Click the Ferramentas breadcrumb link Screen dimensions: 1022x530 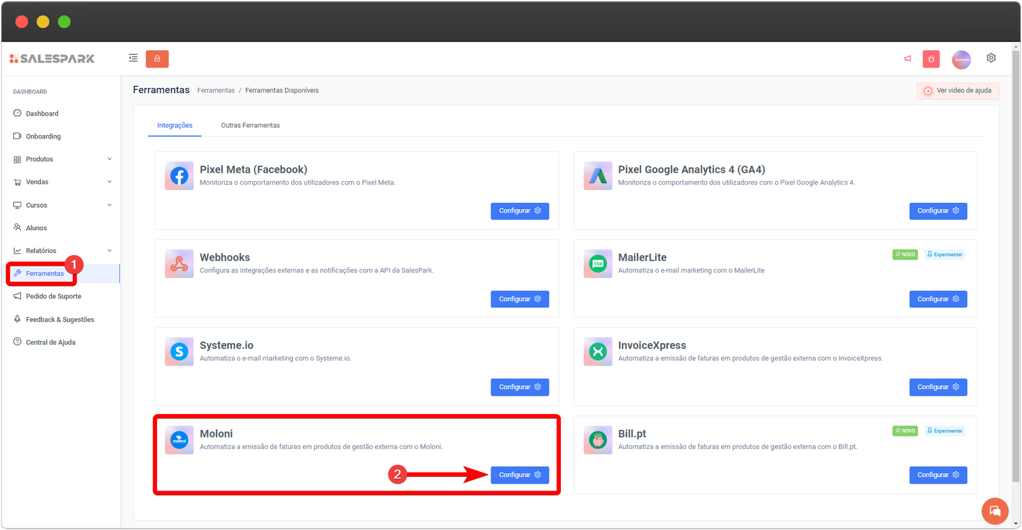point(216,91)
